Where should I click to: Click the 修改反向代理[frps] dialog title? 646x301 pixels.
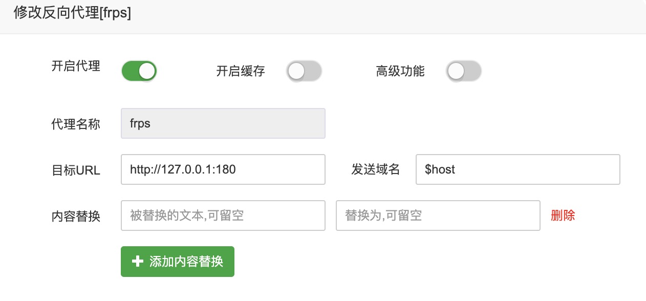click(72, 13)
